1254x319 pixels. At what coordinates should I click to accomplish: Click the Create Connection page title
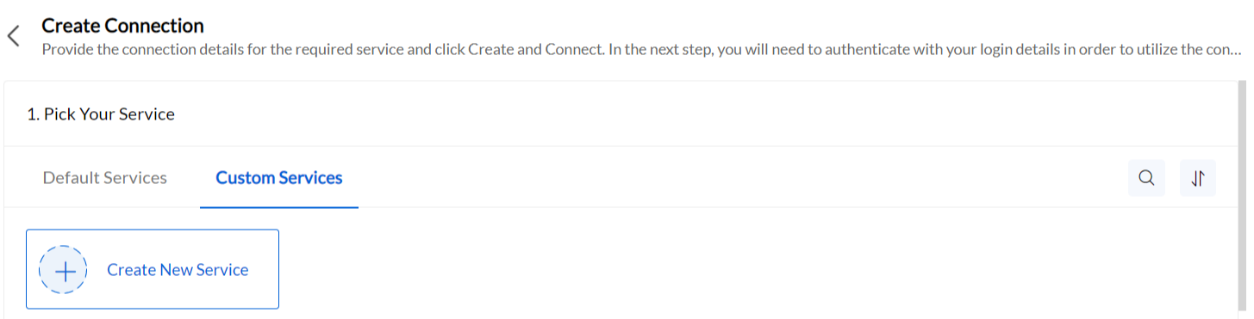[x=122, y=26]
